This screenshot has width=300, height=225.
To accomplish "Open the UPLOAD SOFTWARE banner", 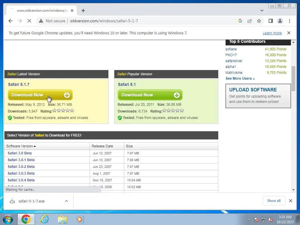I will click(258, 96).
